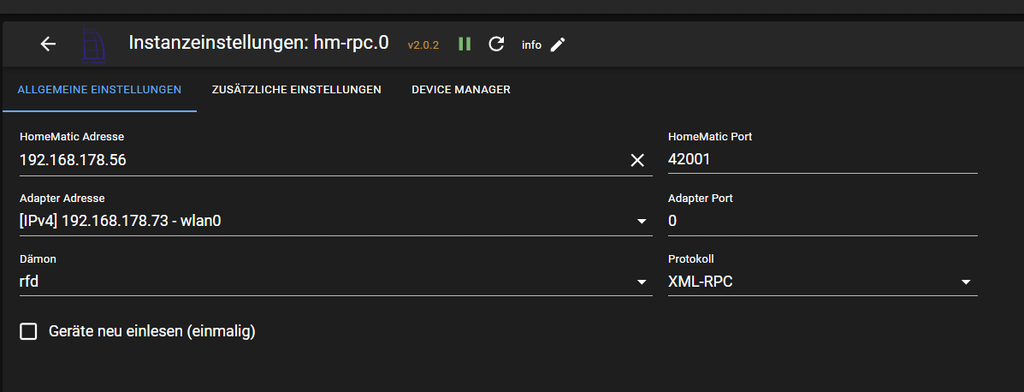
Task: Select Allgemeine Einstellungen tab
Action: 99,89
